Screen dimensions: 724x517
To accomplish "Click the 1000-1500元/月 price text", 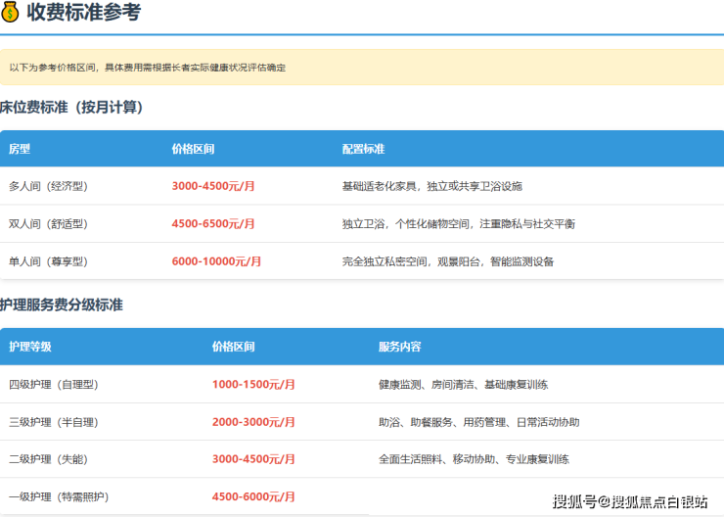I will point(253,385).
